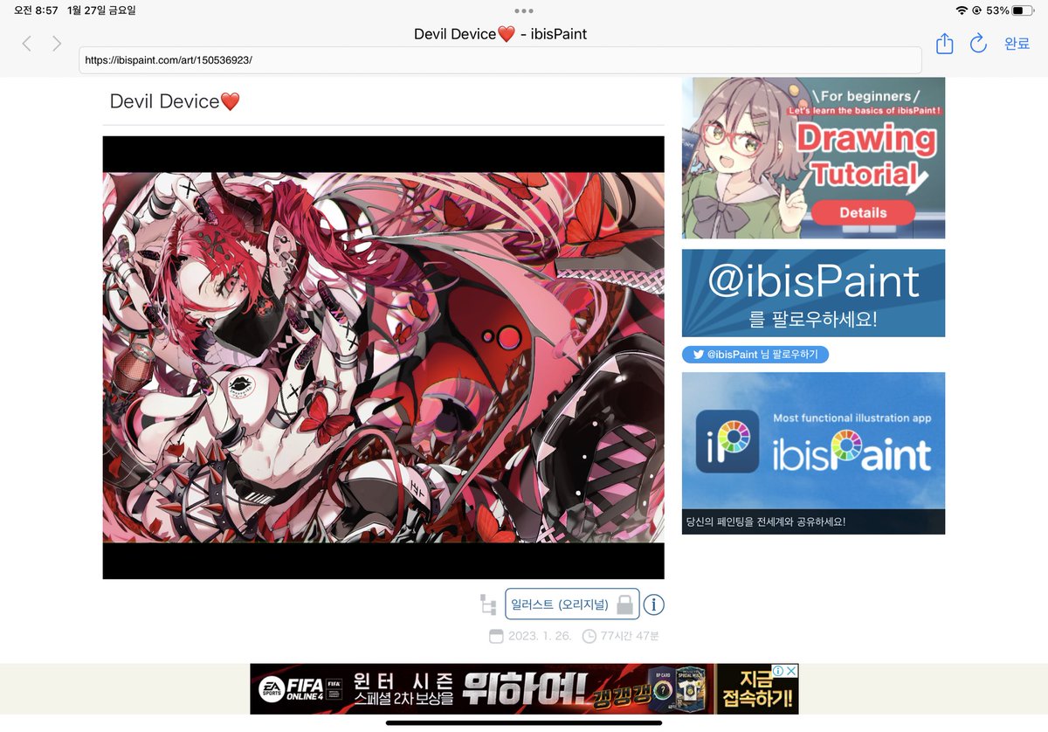This screenshot has width=1048, height=732.
Task: Click the Twitter @ibisPaint 님 팔로우하기 button
Action: [x=755, y=355]
